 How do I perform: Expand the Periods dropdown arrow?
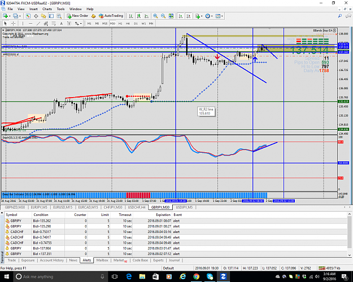212,16
